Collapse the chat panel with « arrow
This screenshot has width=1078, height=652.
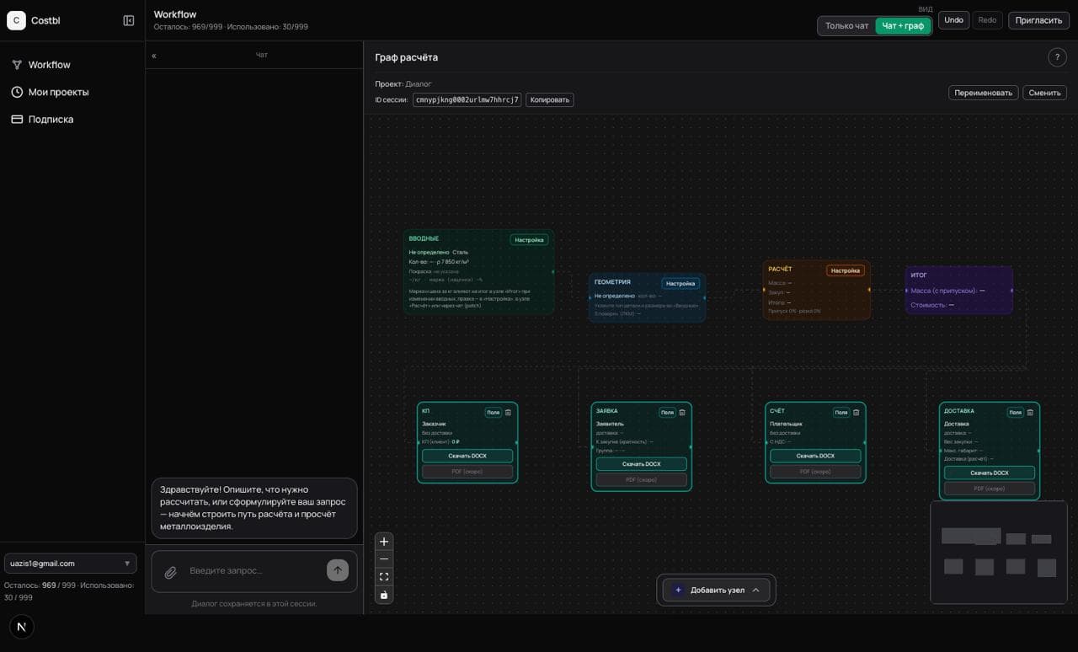tap(154, 56)
